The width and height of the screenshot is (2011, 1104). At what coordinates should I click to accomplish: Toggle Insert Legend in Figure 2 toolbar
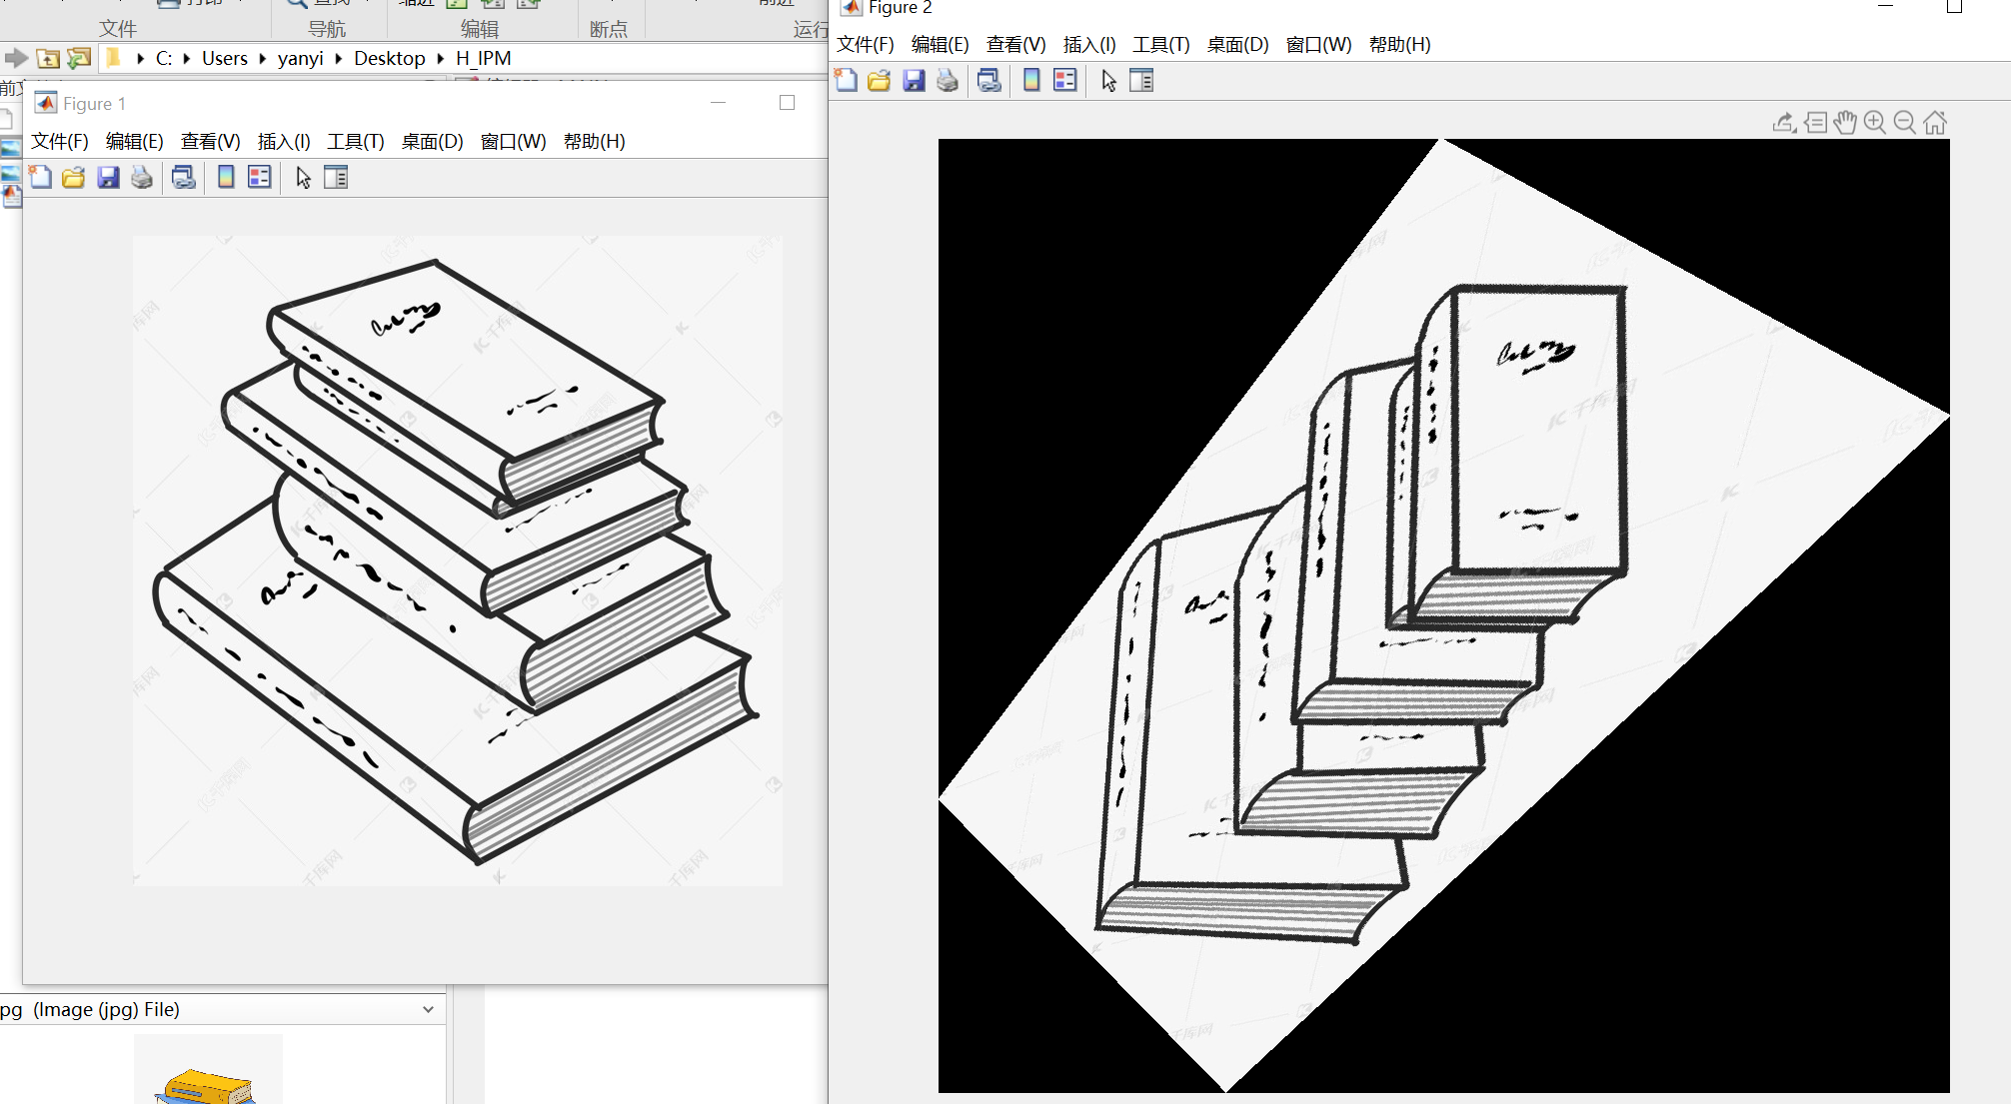tap(1065, 81)
